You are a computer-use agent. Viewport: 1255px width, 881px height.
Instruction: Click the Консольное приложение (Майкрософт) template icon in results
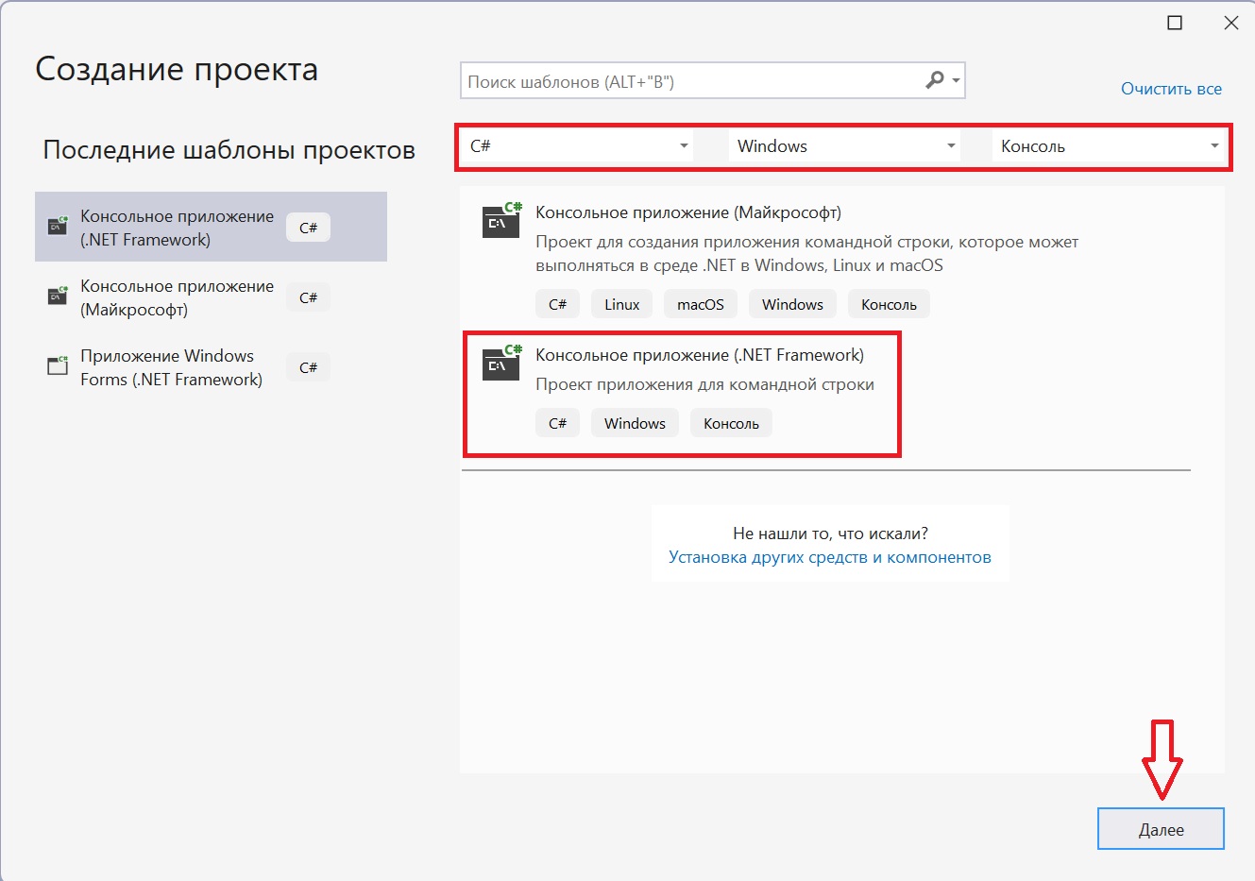click(501, 221)
